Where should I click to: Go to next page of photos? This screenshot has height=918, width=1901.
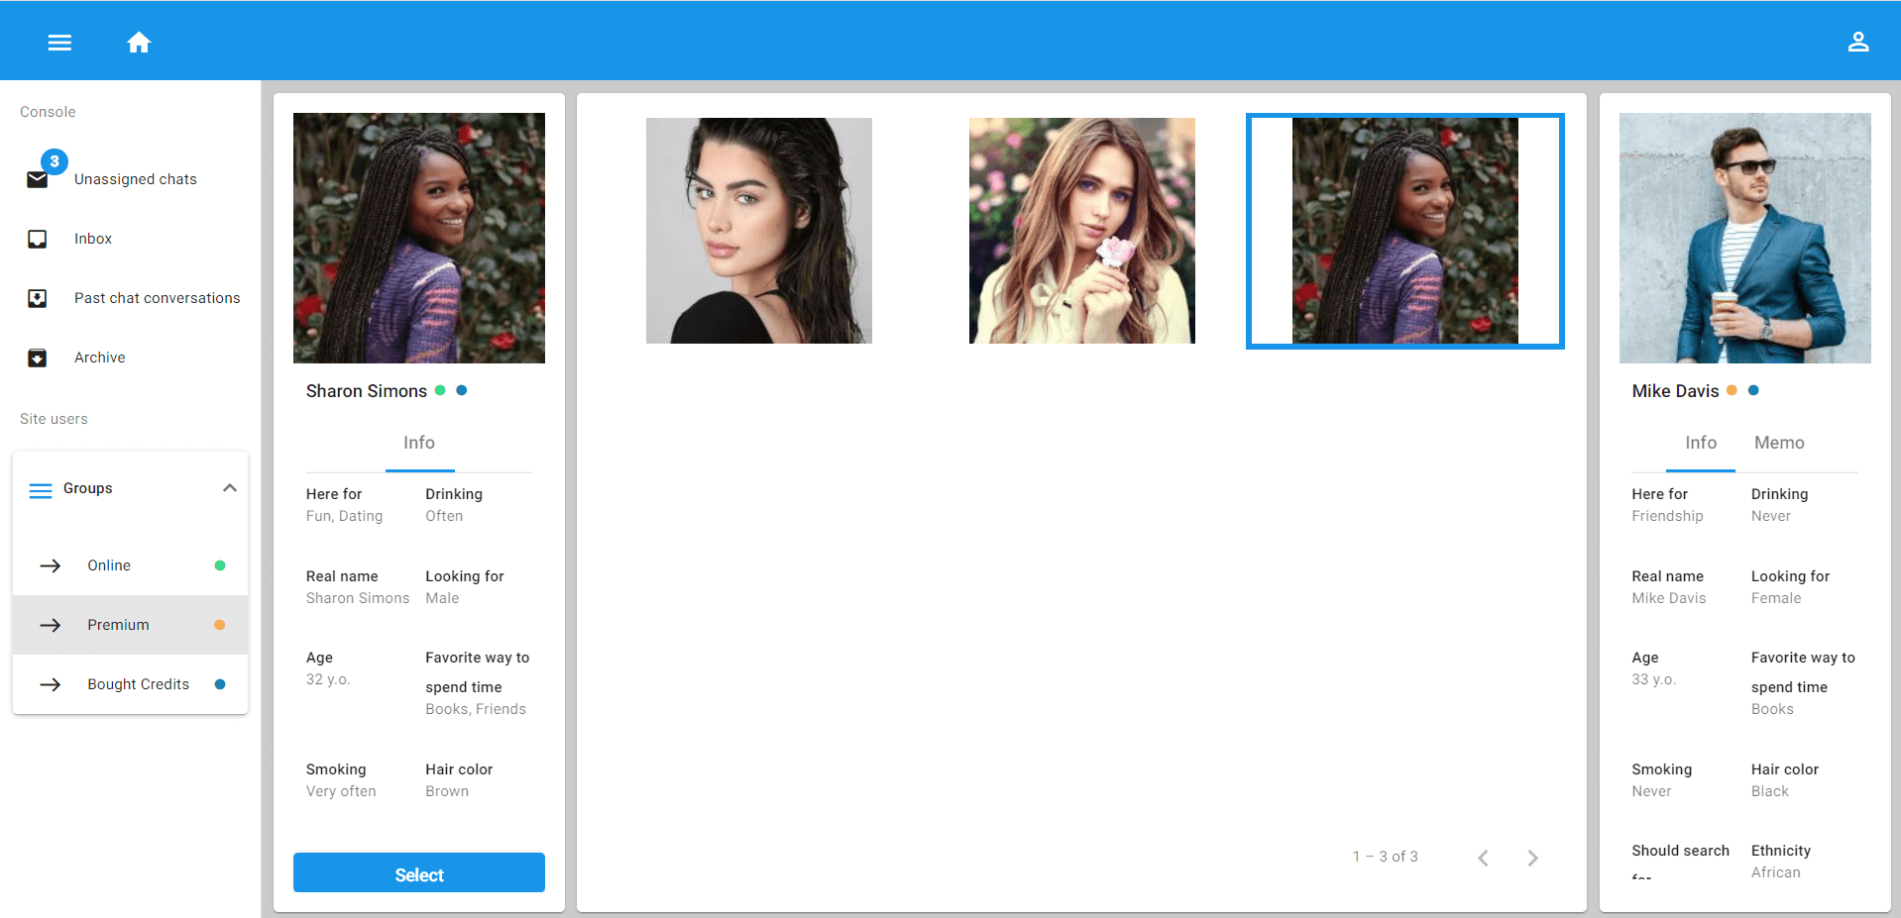click(x=1532, y=858)
